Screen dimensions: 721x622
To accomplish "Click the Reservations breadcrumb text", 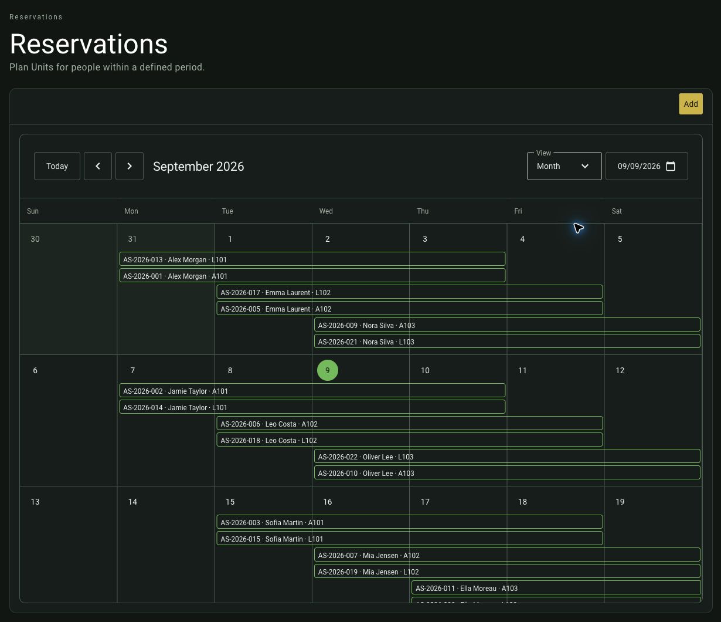I will [x=36, y=17].
